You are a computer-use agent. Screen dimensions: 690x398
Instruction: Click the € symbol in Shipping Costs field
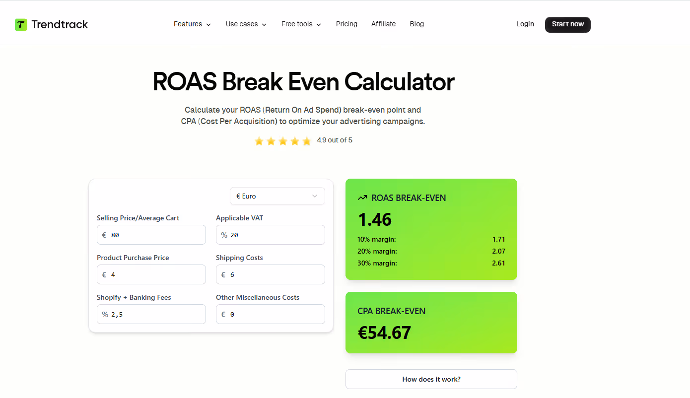tap(223, 274)
